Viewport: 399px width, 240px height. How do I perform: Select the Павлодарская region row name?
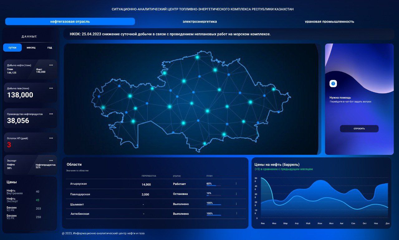80,194
